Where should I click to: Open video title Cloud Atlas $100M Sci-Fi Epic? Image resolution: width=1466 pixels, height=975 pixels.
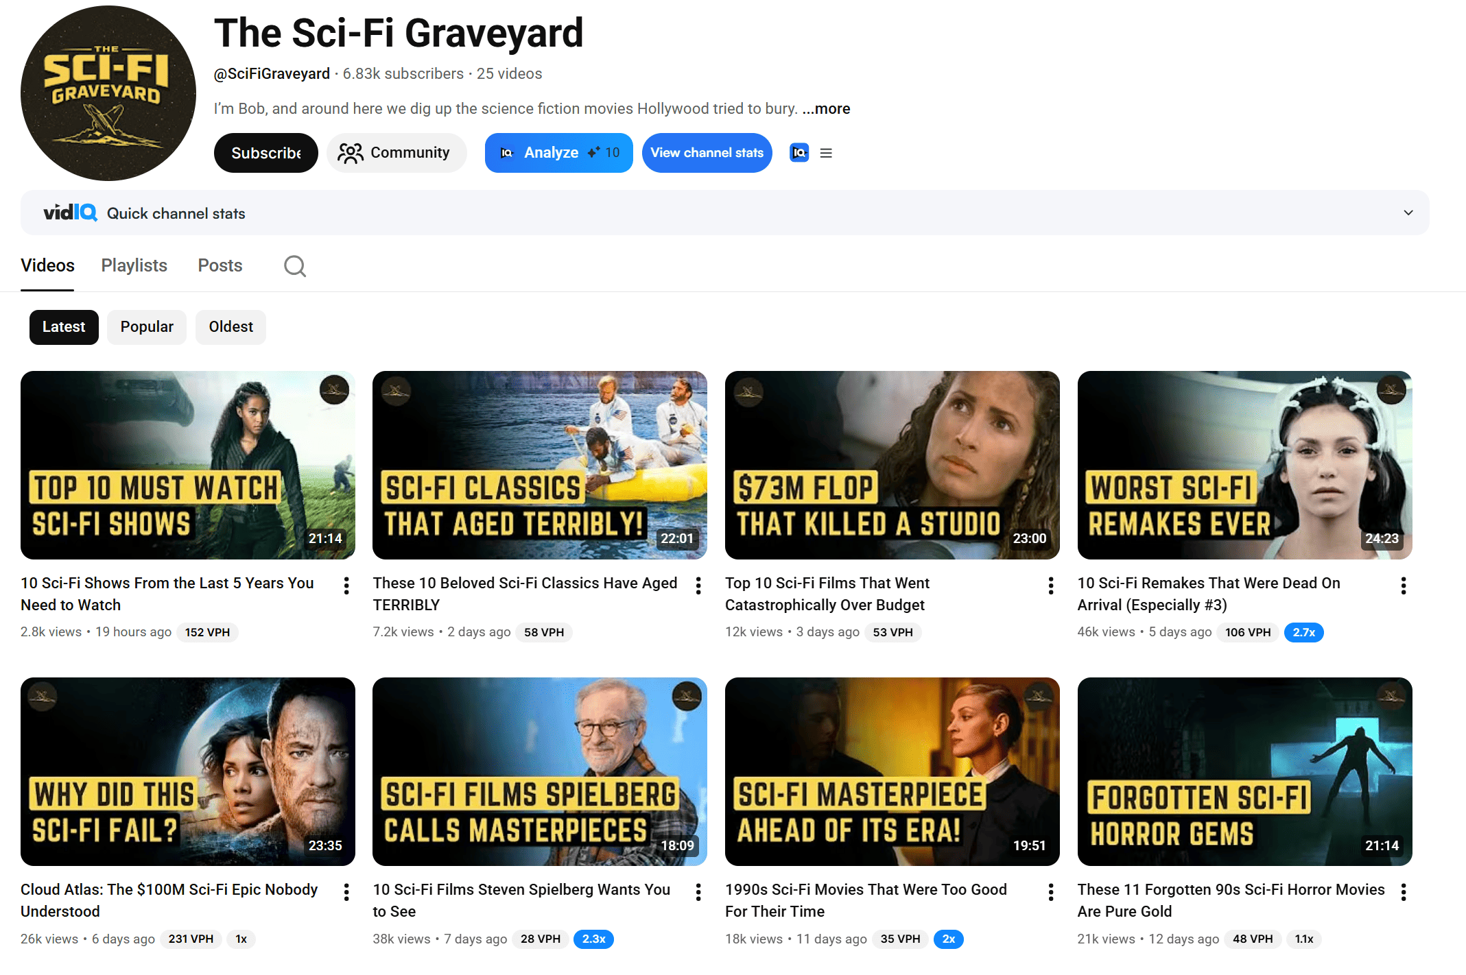169,900
